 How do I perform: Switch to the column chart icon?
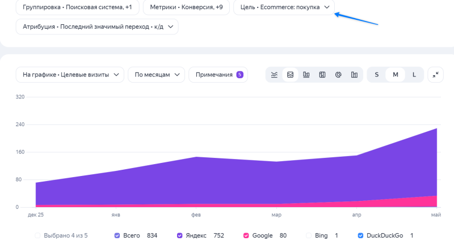pos(306,75)
